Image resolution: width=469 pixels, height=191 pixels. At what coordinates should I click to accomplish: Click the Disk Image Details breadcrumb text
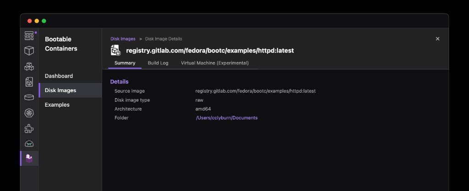(164, 39)
